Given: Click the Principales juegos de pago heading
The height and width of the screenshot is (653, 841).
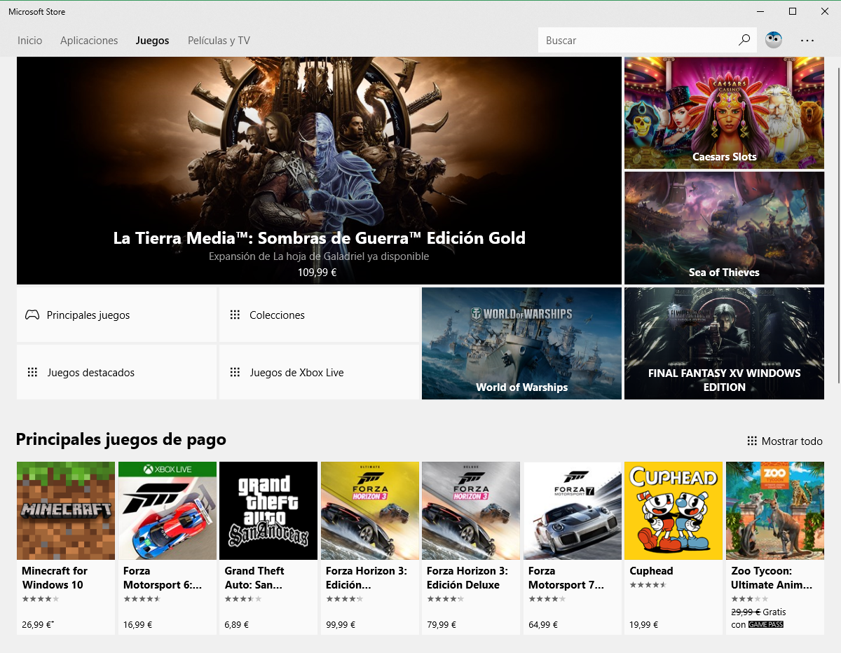Looking at the screenshot, I should pos(121,439).
